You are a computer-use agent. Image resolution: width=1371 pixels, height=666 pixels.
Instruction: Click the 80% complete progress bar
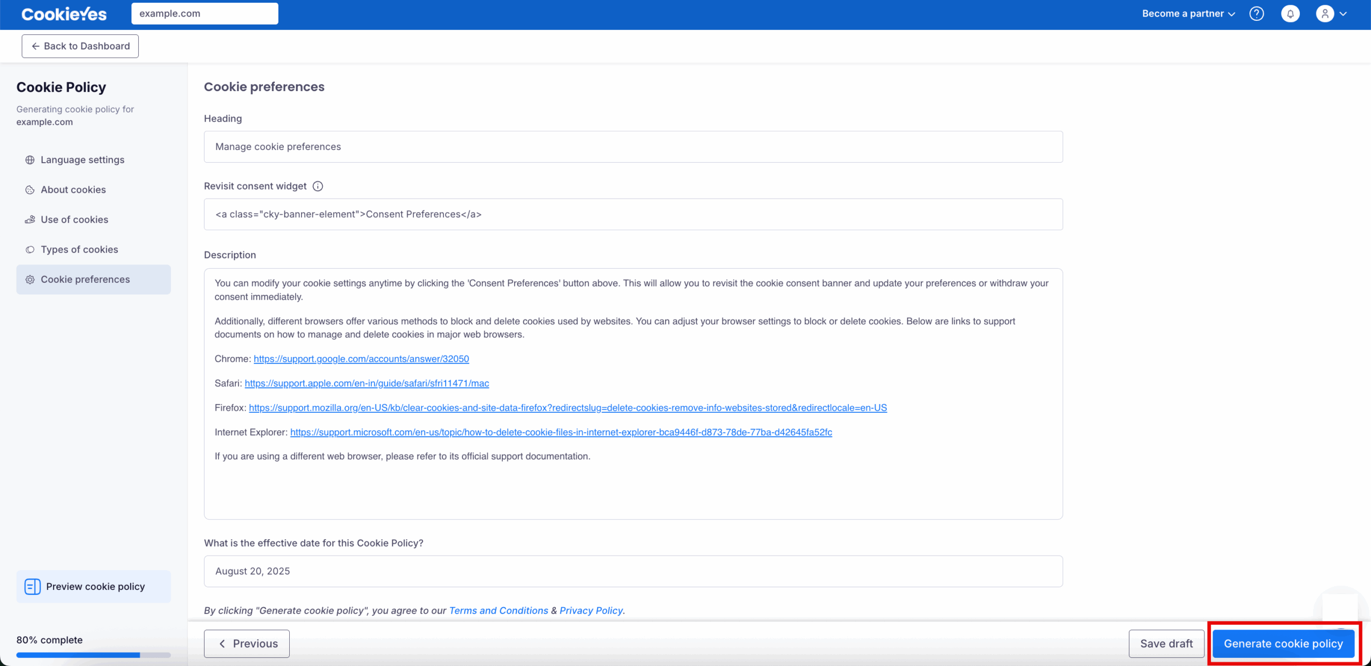click(x=93, y=655)
